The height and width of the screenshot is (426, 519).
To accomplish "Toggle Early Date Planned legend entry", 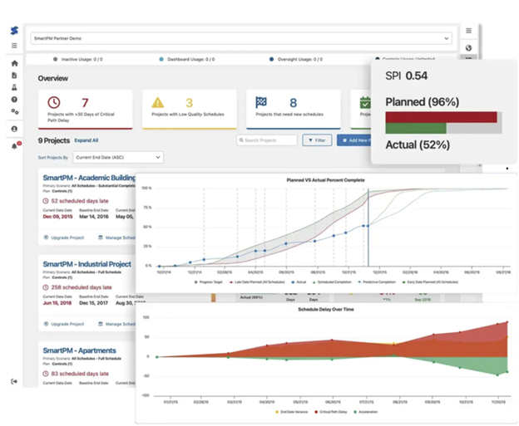I will 430,282.
